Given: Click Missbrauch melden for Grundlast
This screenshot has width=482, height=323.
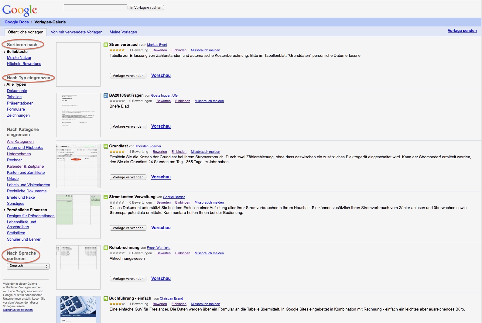Looking at the screenshot, I should (206, 152).
